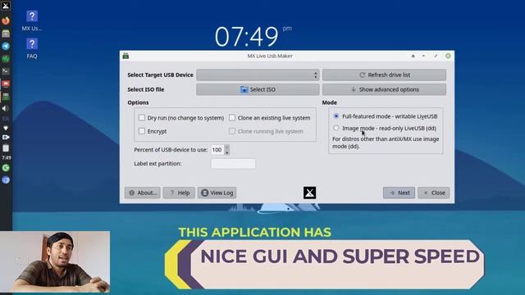Click the 07:49 desktop clock widget
This screenshot has width=525, height=295.
[x=253, y=36]
